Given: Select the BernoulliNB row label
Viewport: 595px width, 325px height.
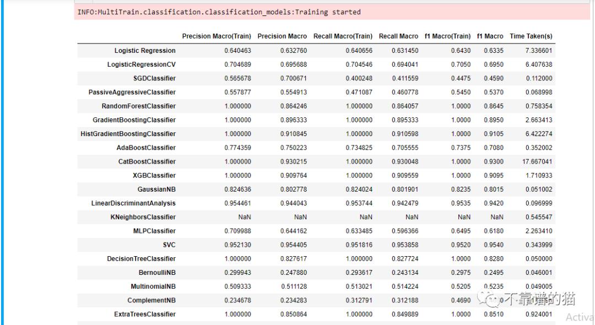Looking at the screenshot, I should (x=157, y=273).
